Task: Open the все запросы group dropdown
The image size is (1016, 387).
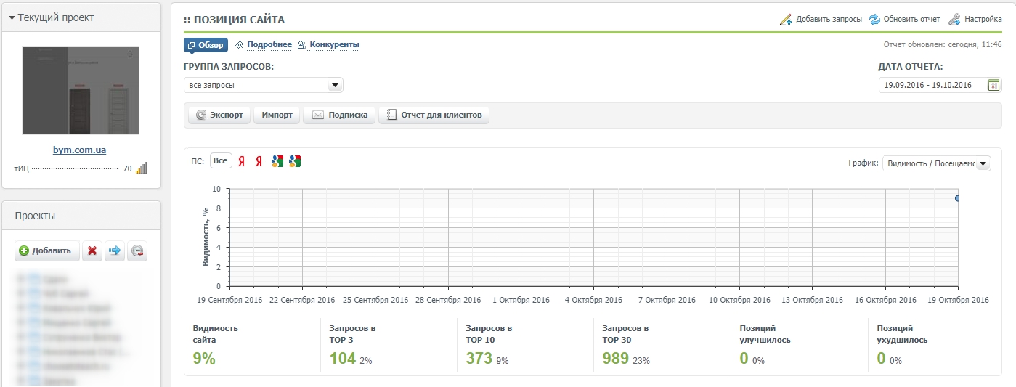Action: (263, 85)
